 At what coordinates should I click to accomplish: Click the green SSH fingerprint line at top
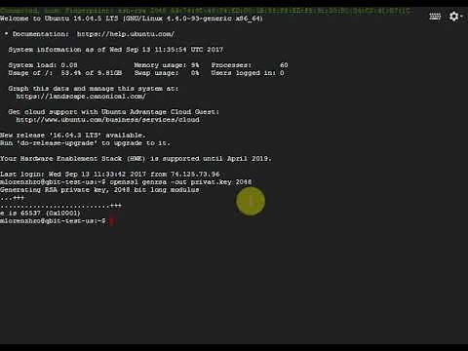tap(207, 11)
